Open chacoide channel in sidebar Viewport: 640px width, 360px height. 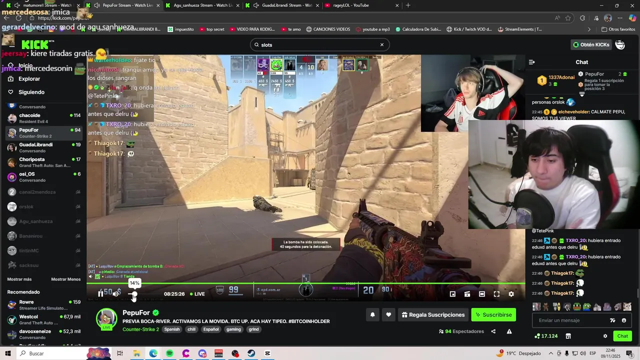(x=44, y=118)
